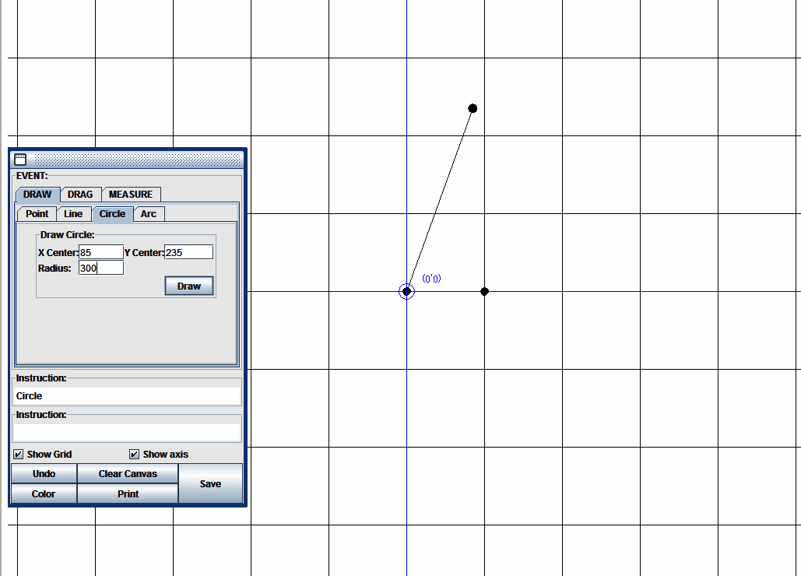
Task: Open the MEASURE tab
Action: point(131,195)
